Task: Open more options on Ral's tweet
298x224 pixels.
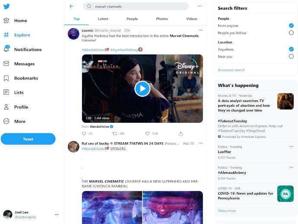Action: (x=201, y=143)
